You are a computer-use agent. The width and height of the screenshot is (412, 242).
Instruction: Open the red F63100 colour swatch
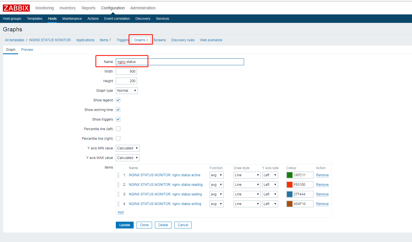coord(290,185)
